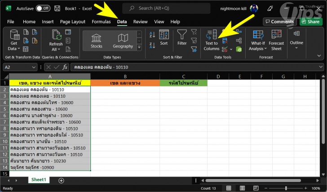
Task: Switch to the Review tab
Action: [140, 21]
